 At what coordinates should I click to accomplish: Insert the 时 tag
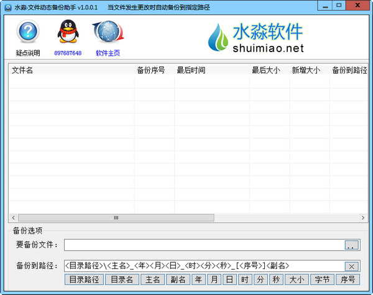click(245, 279)
